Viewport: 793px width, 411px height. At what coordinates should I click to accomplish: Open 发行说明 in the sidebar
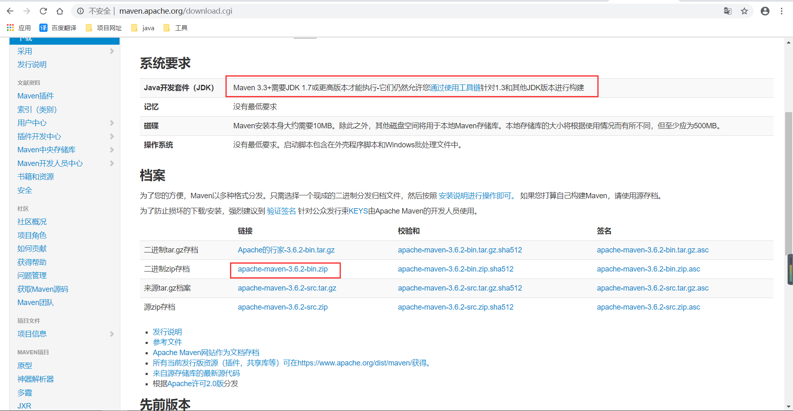coord(32,65)
